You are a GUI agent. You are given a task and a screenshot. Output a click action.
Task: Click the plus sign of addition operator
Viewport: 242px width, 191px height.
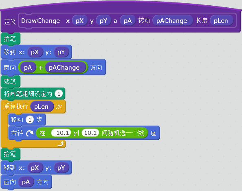coord(41,68)
